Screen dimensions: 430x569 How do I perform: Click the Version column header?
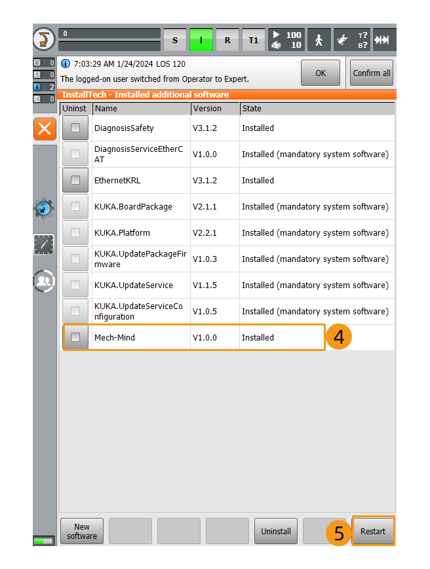(x=215, y=109)
